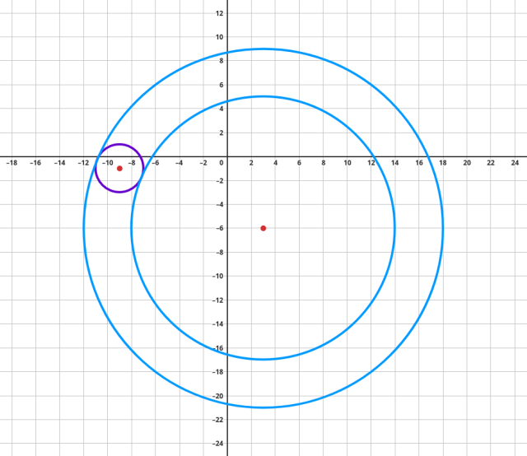527x456 pixels.
Task: Click the topmost point of inner blue circle
Action: (263, 96)
